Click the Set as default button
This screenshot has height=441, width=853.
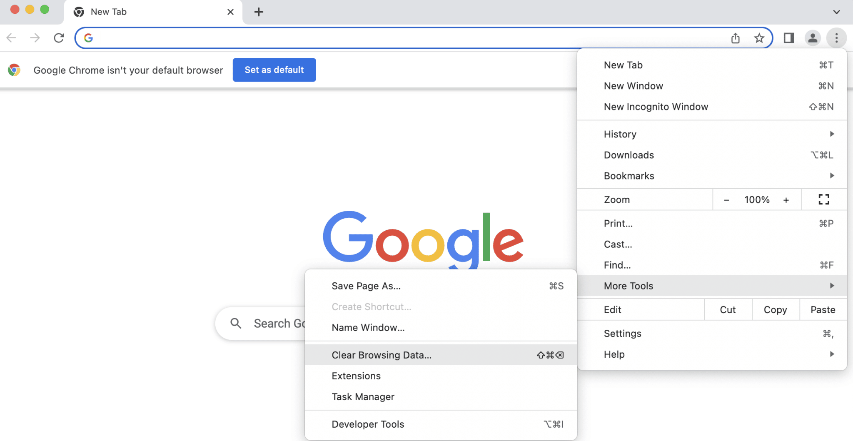click(274, 70)
